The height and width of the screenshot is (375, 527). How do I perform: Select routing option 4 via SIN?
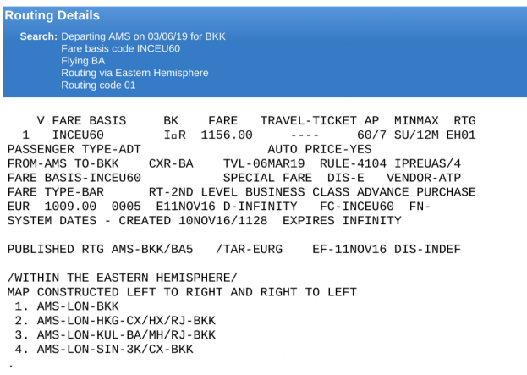[104, 349]
